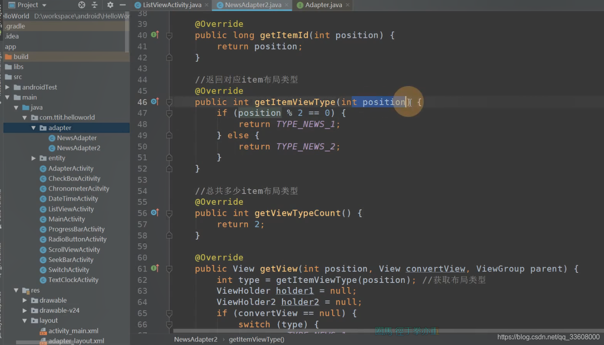Close the ListViewActivity.java tab

tap(206, 5)
